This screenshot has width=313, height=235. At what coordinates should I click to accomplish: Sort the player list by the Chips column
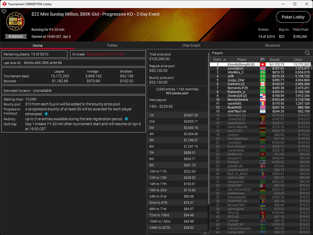(x=298, y=60)
